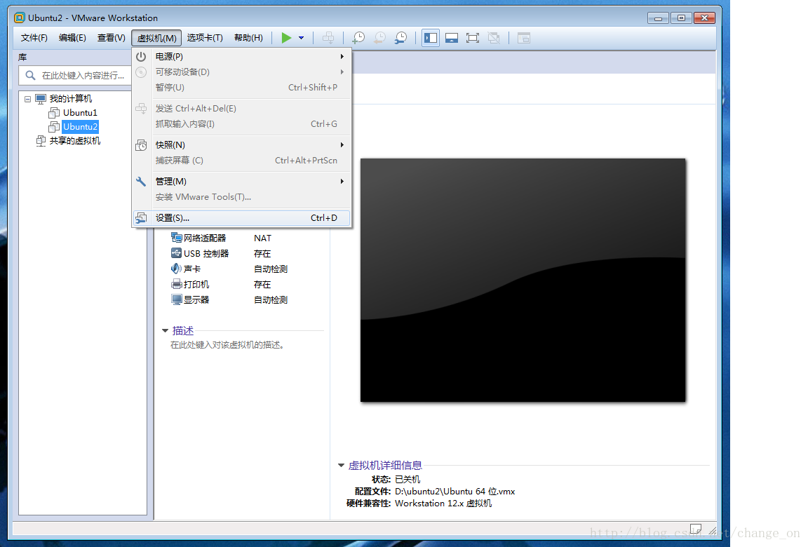
Task: Take a snapshot using the toolbar clock icon
Action: tap(358, 38)
